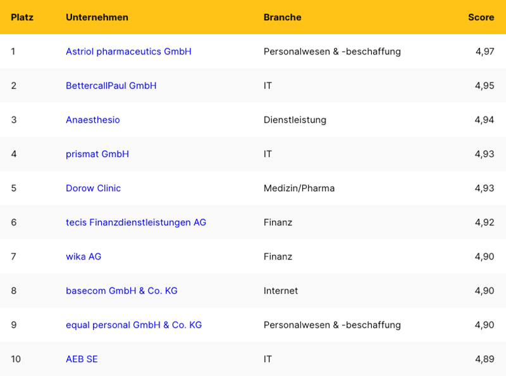Image resolution: width=506 pixels, height=376 pixels.
Task: Open prismat GmbH company page
Action: pos(97,154)
